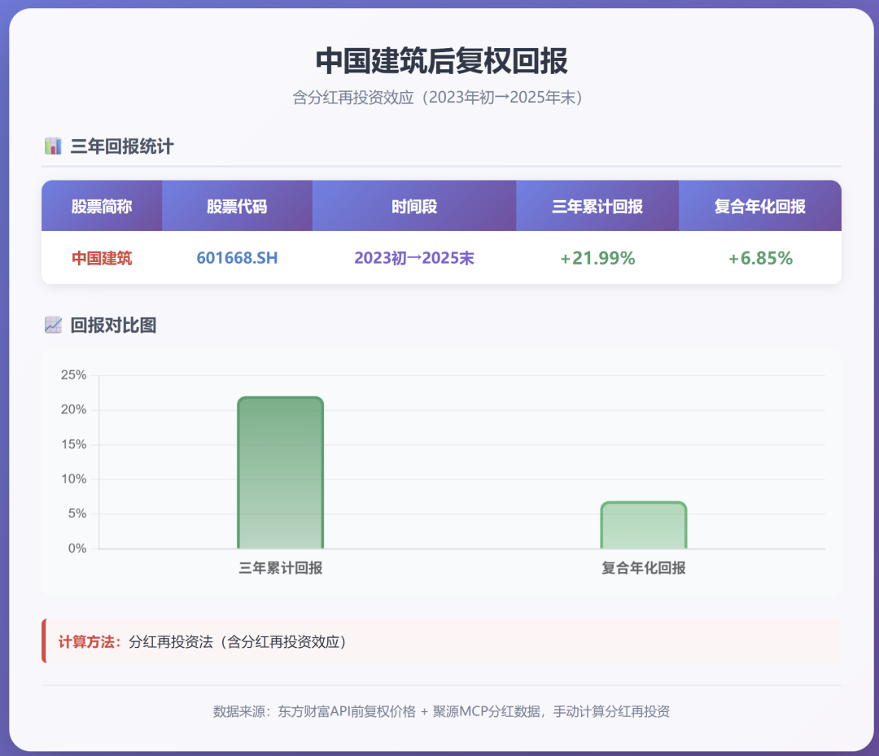Click the red 计算方法 label
This screenshot has height=756, width=879.
point(90,642)
